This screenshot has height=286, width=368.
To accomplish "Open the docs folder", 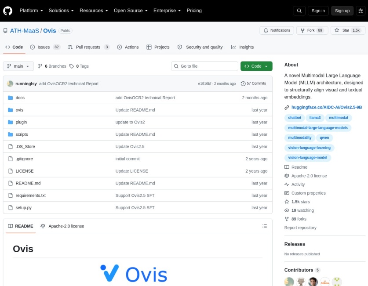I will (20, 98).
